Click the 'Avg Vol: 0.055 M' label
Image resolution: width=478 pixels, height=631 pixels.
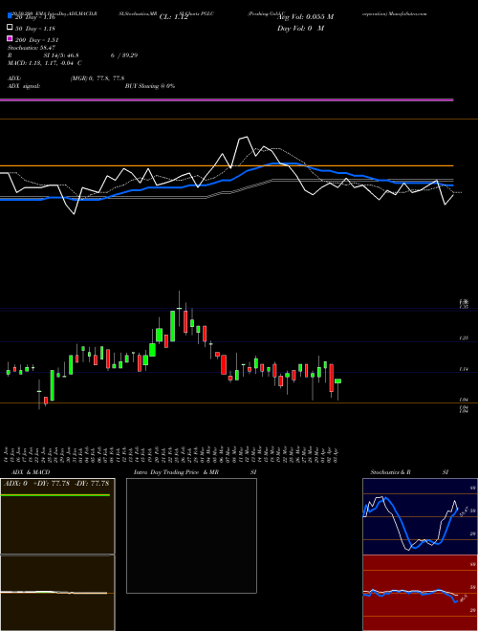coord(305,17)
